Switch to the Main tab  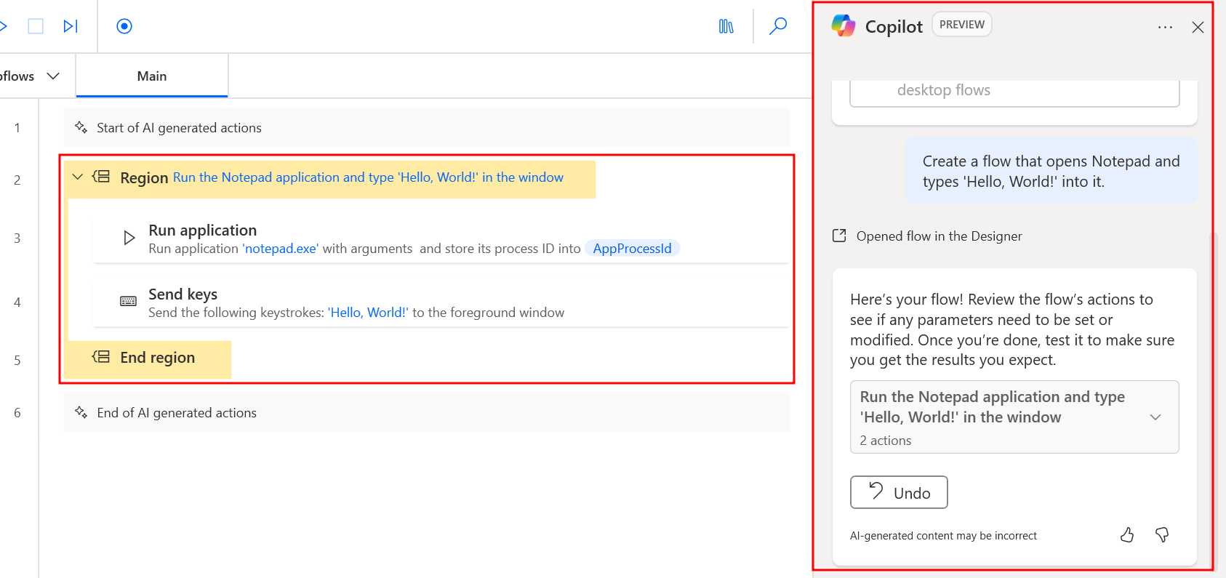[152, 76]
